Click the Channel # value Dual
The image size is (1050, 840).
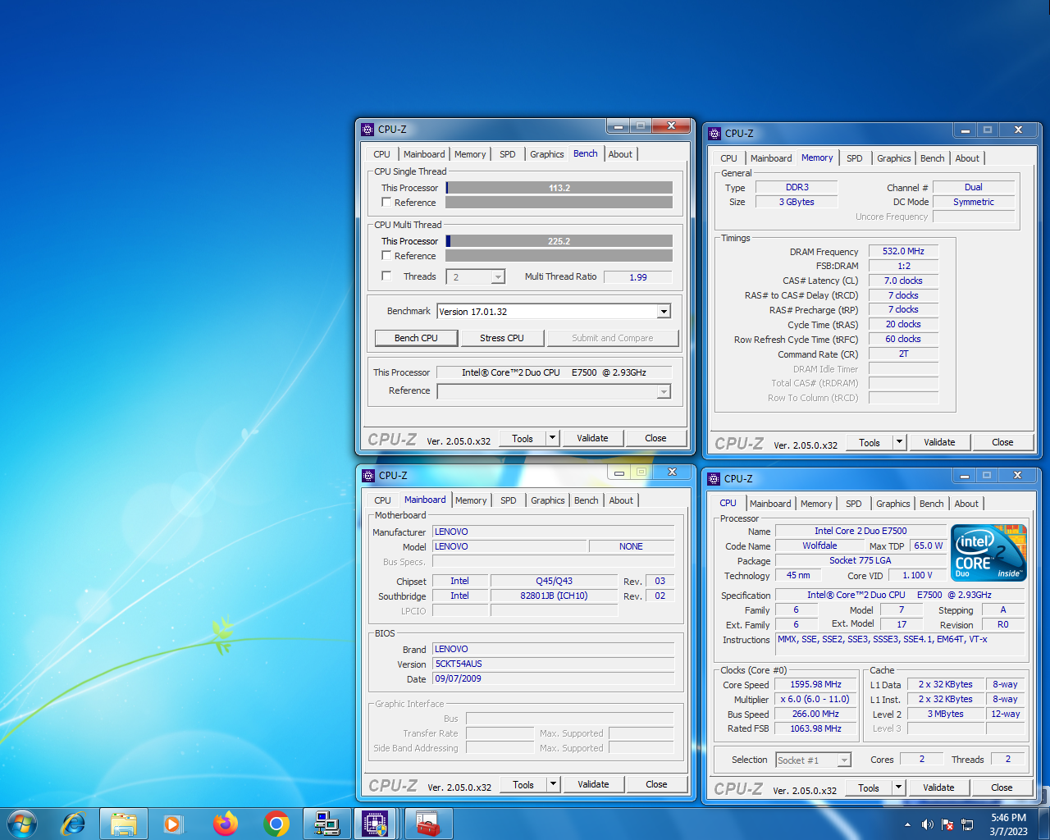point(974,187)
